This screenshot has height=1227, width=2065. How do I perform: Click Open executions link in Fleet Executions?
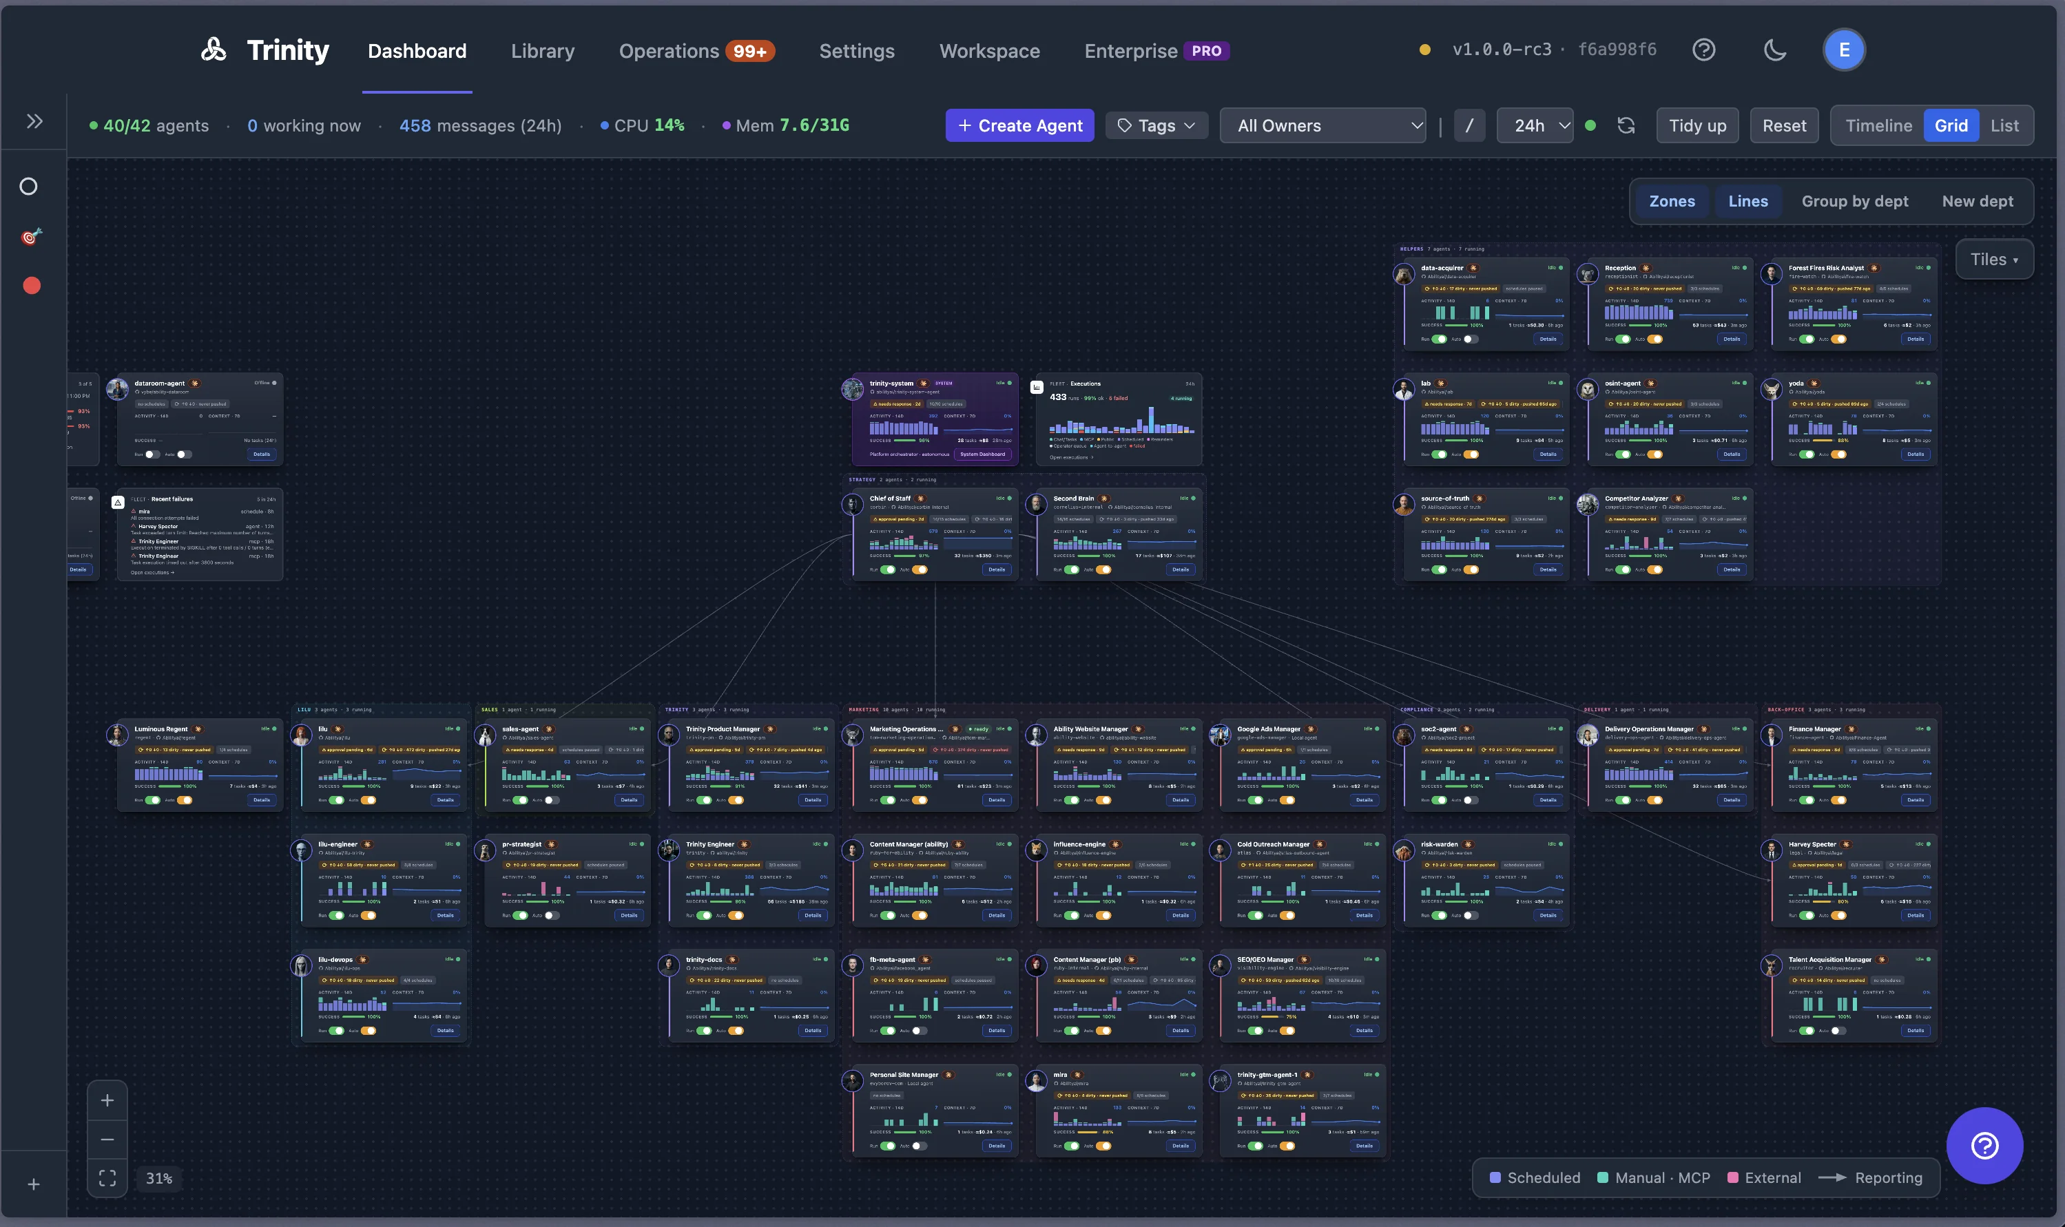[x=1071, y=457]
